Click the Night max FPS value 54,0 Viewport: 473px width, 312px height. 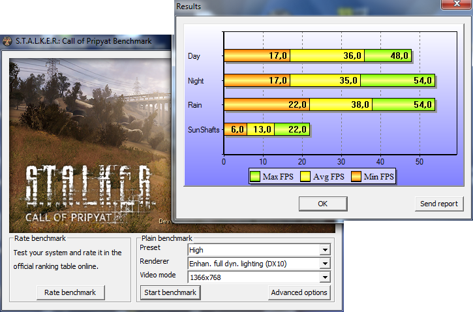(x=423, y=80)
